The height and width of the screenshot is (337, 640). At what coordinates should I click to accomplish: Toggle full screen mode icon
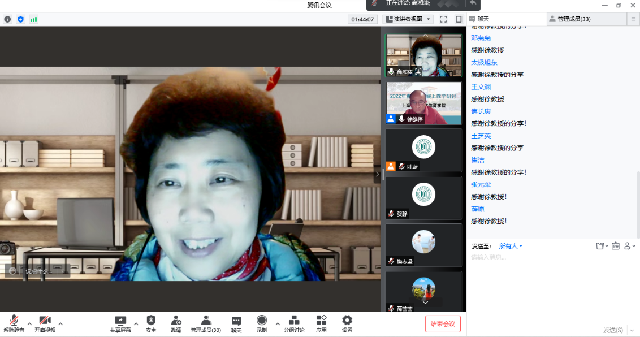click(x=443, y=19)
